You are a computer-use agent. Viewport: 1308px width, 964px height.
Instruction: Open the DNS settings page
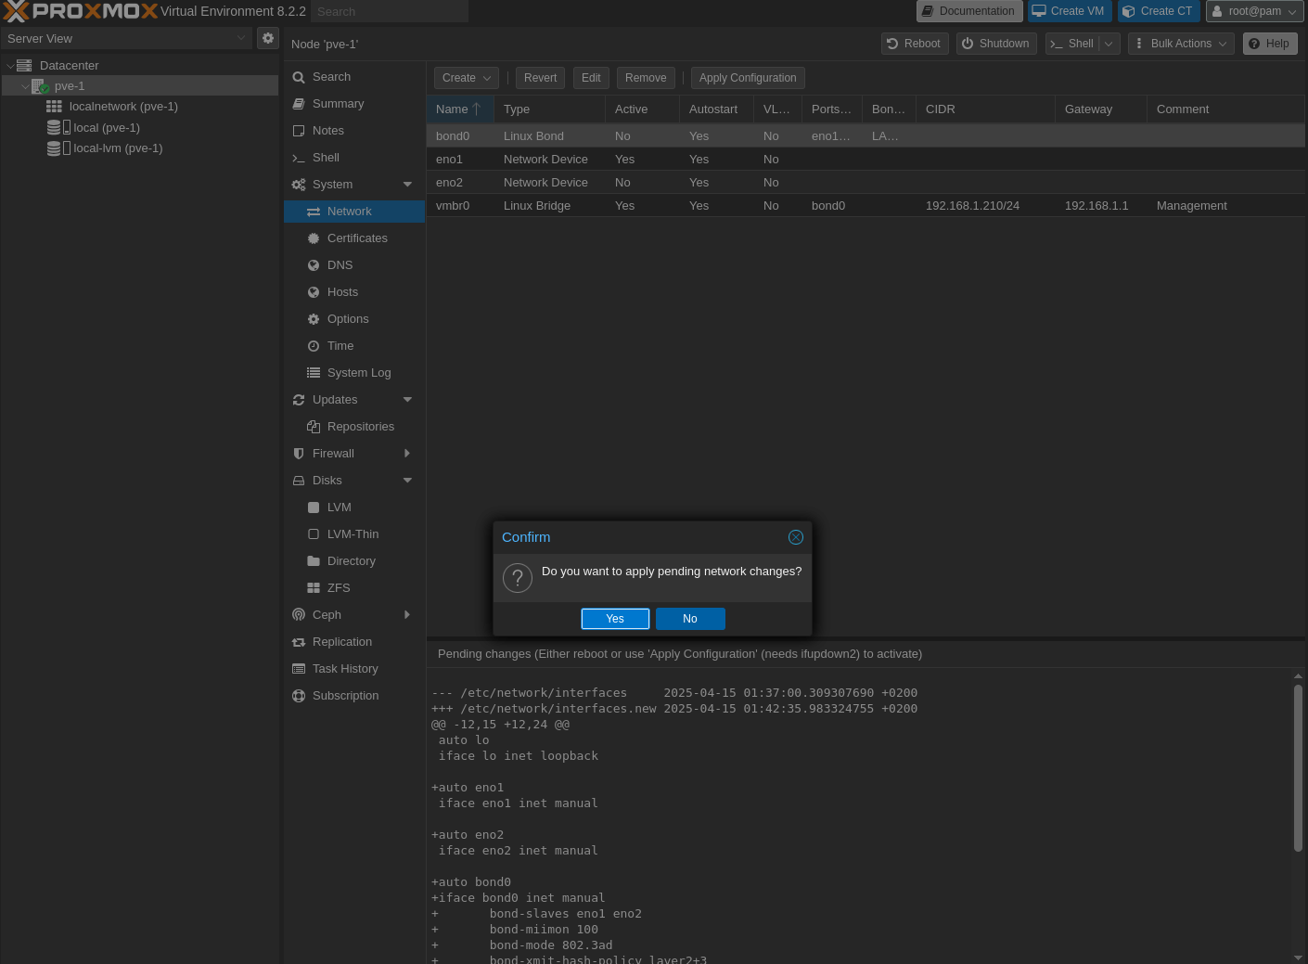pos(340,265)
